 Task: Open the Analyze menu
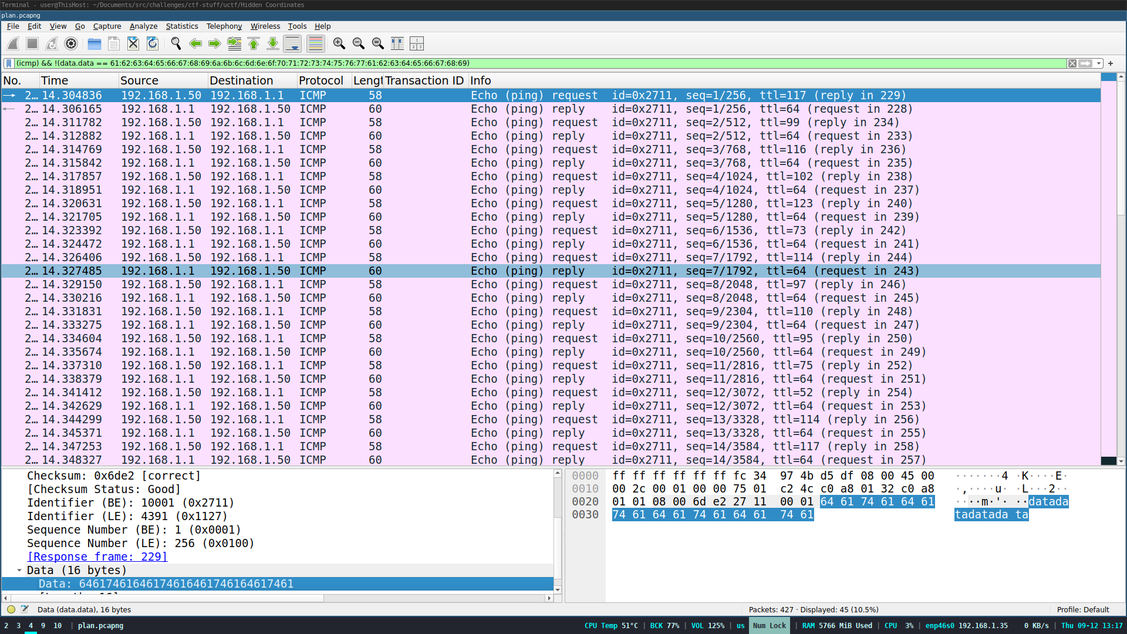[x=143, y=26]
